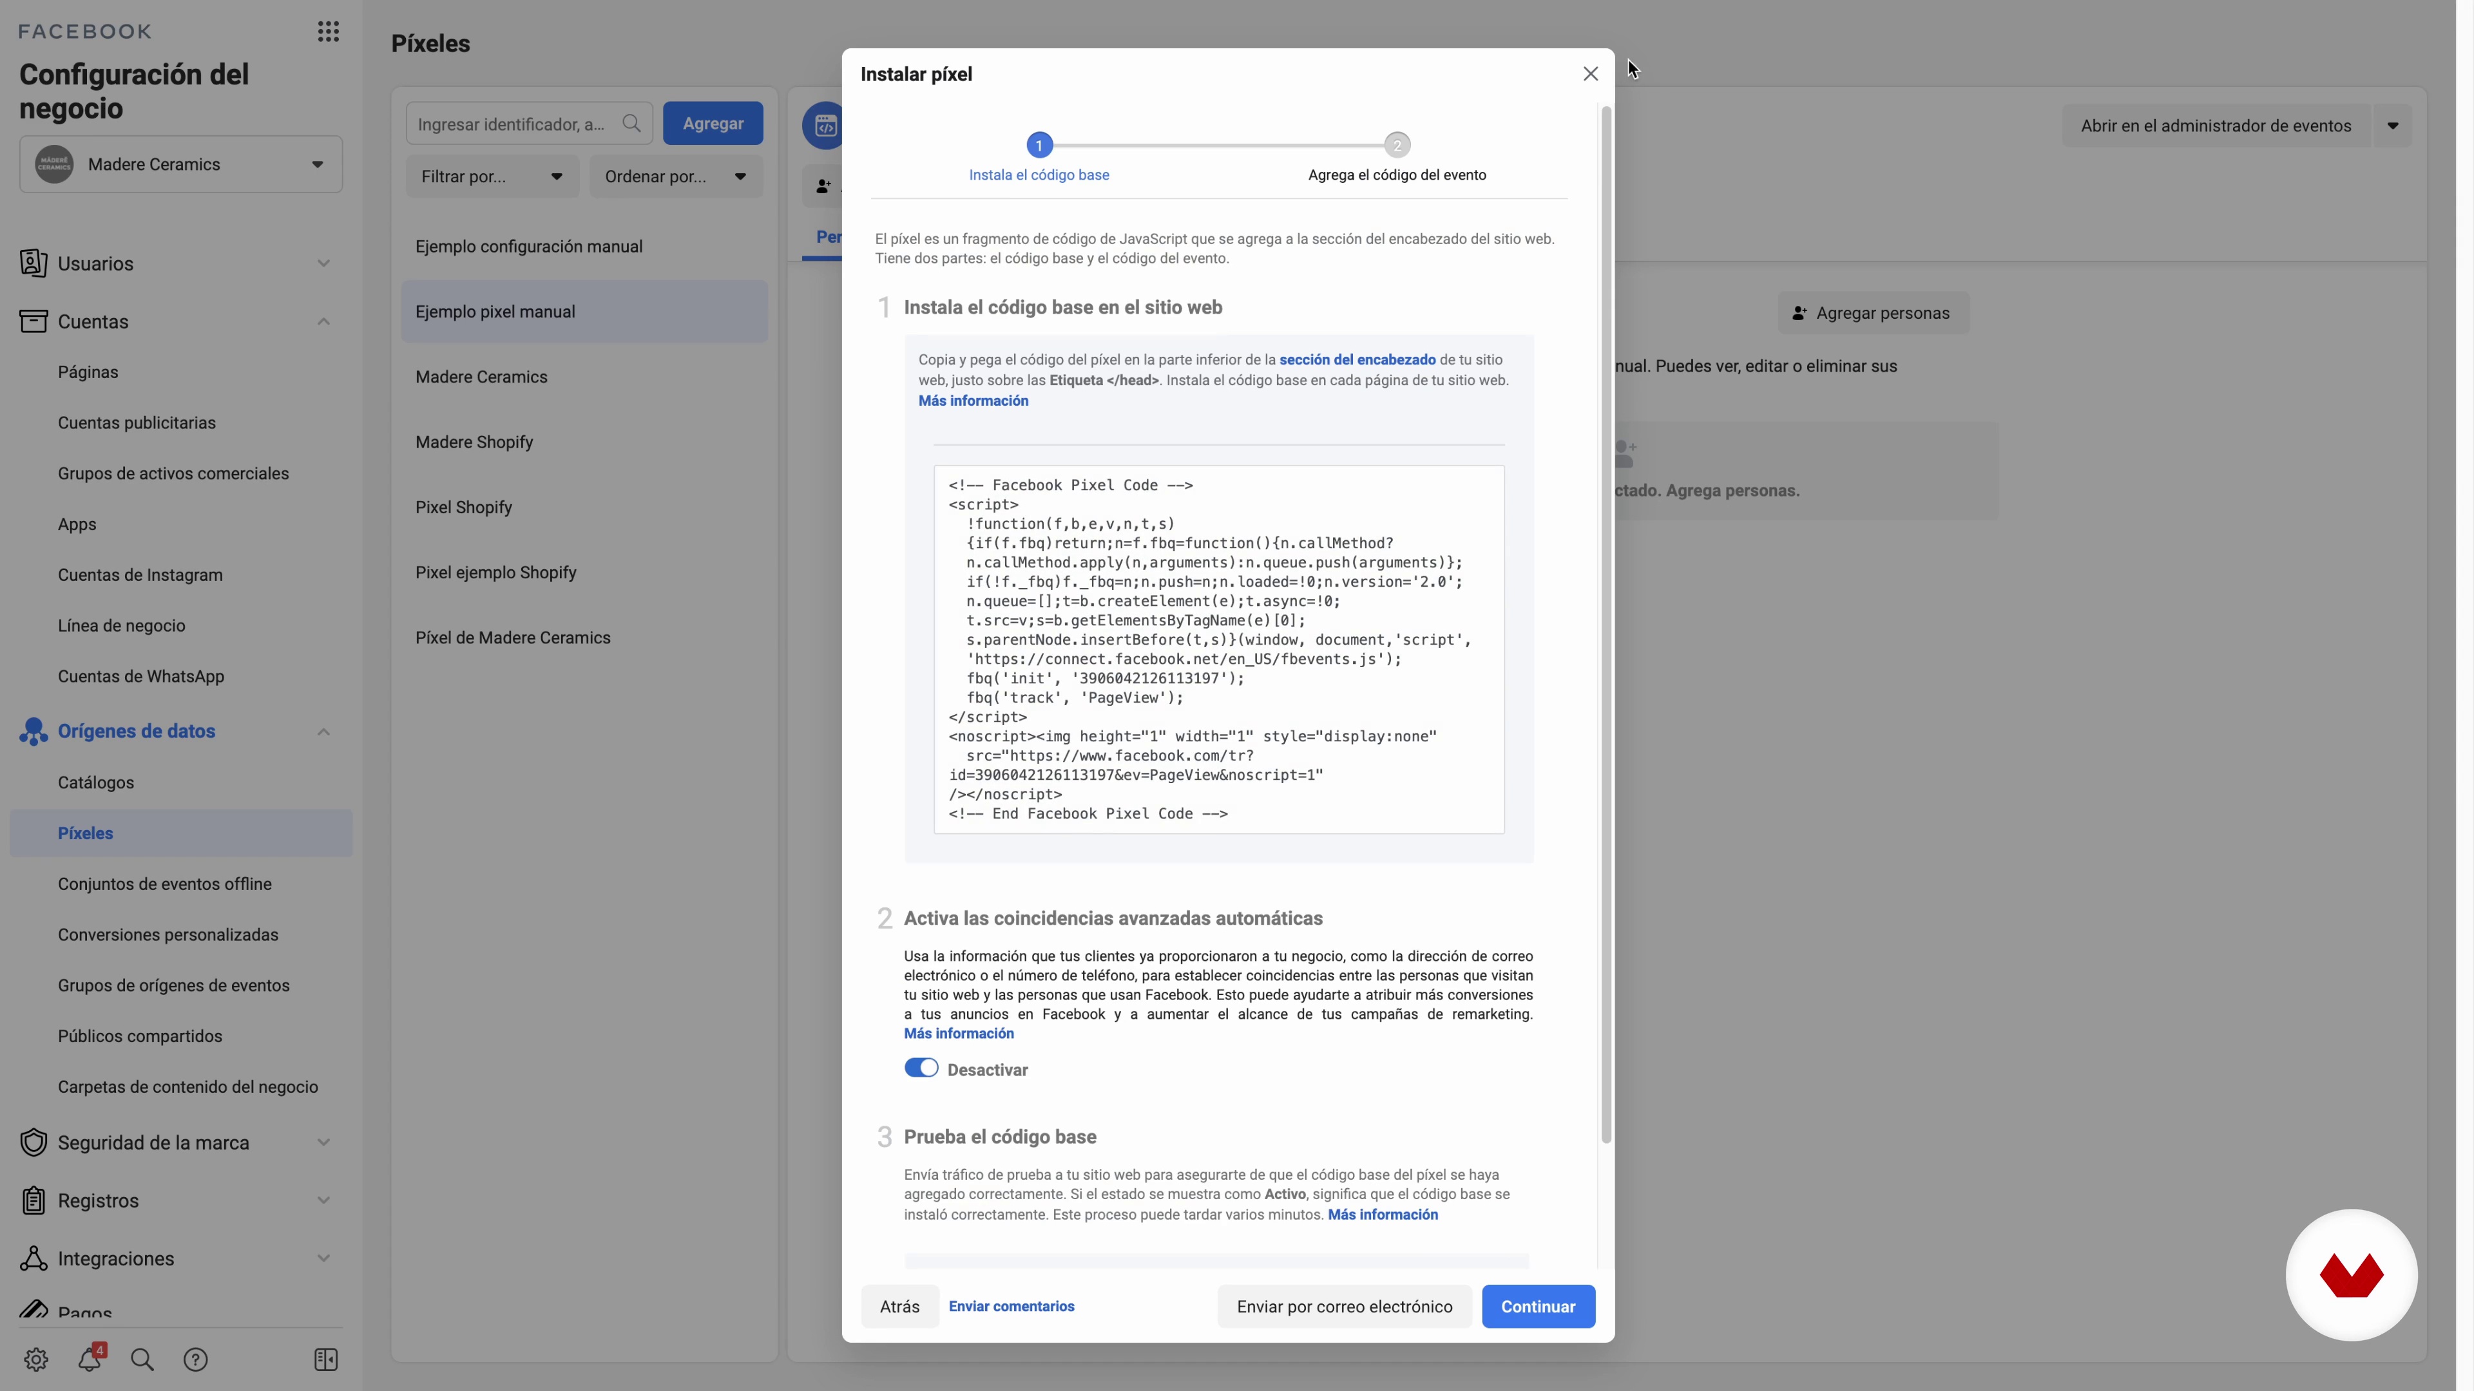2474x1391 pixels.
Task: Click Enviar comentarios link
Action: [x=1012, y=1307]
